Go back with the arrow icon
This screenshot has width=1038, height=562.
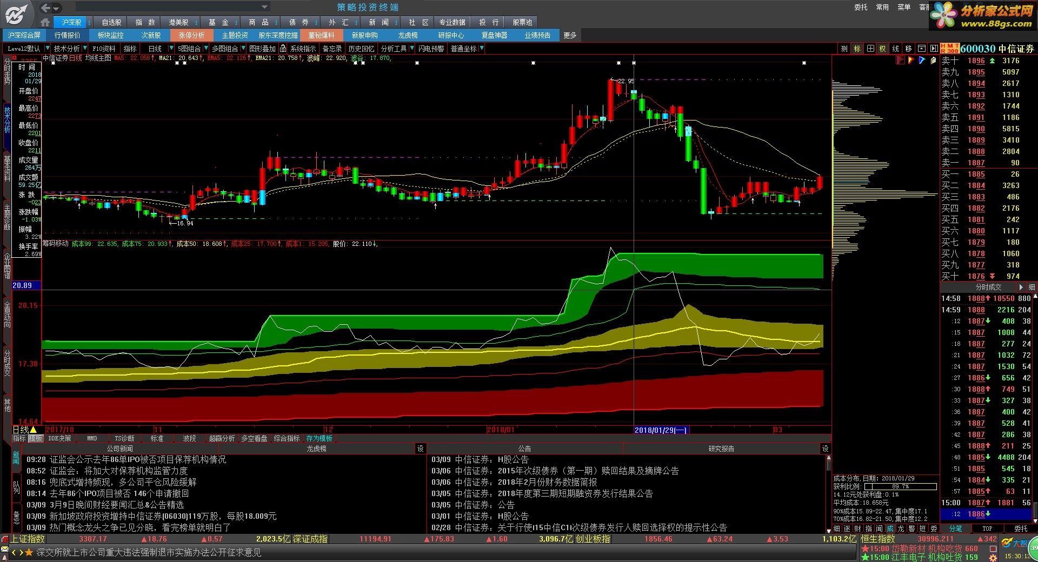pos(45,8)
